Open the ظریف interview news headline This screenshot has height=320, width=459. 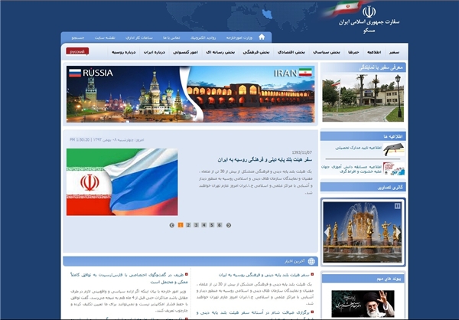129,279
